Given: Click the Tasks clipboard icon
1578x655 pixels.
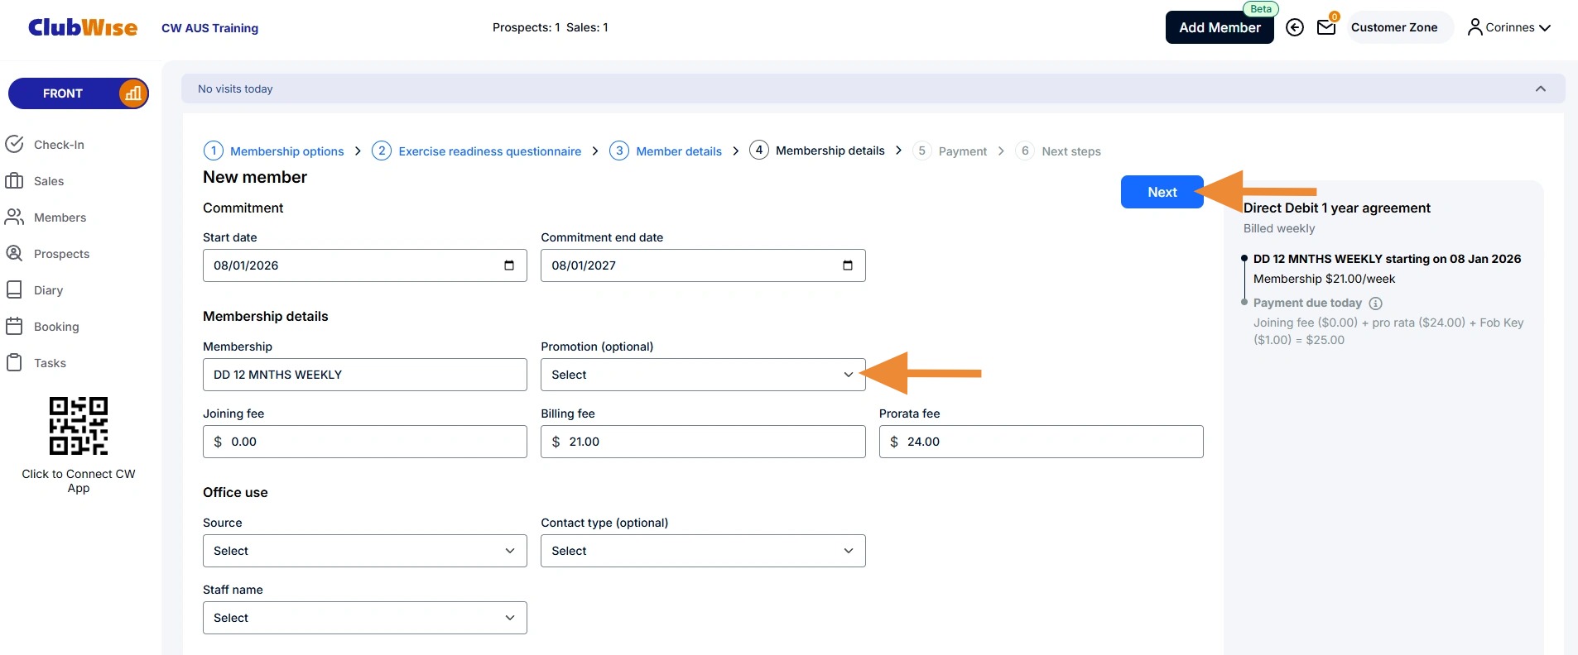Looking at the screenshot, I should (14, 363).
